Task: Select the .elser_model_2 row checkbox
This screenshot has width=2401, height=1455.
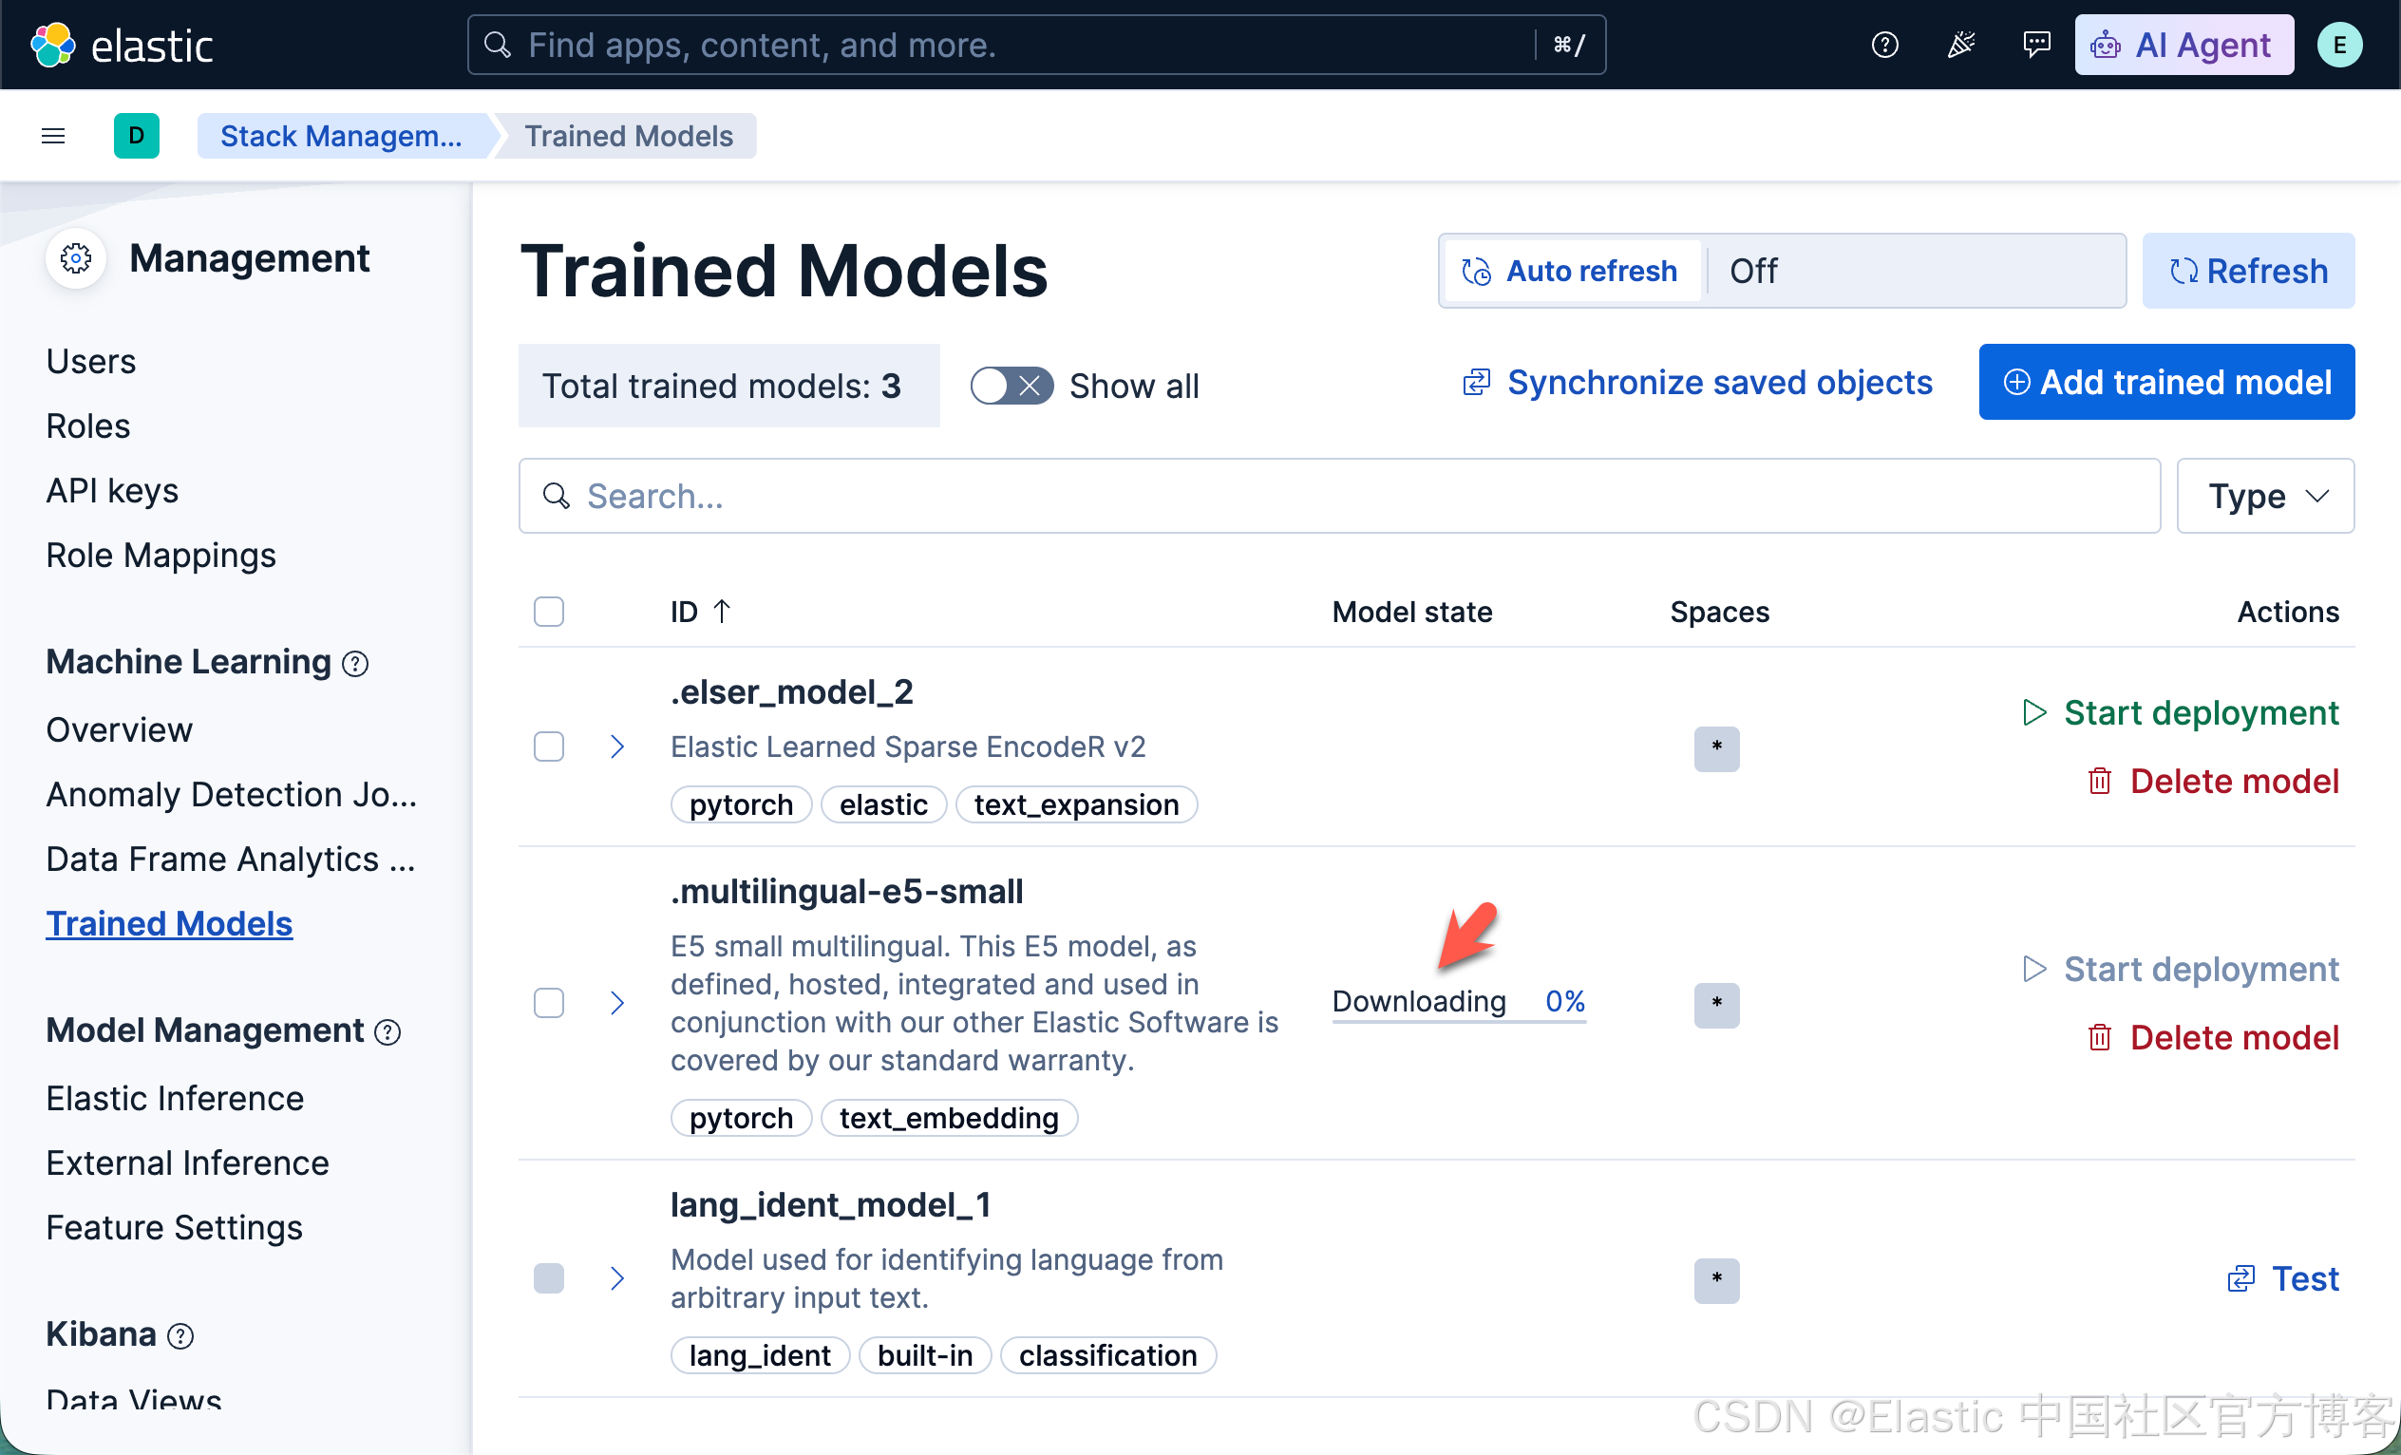Action: tap(549, 746)
